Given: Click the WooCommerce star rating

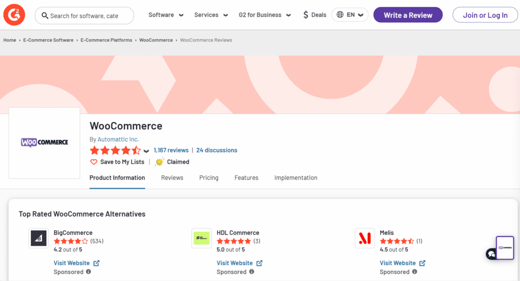Looking at the screenshot, I should point(115,151).
